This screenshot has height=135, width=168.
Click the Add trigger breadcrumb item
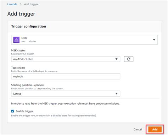pos(31,4)
